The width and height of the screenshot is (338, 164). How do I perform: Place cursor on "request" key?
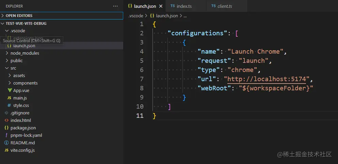pos(214,61)
